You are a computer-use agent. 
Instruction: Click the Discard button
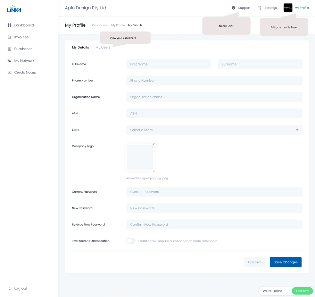click(x=254, y=262)
